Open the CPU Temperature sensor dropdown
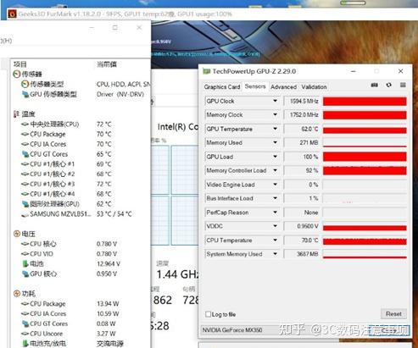 pos(275,240)
